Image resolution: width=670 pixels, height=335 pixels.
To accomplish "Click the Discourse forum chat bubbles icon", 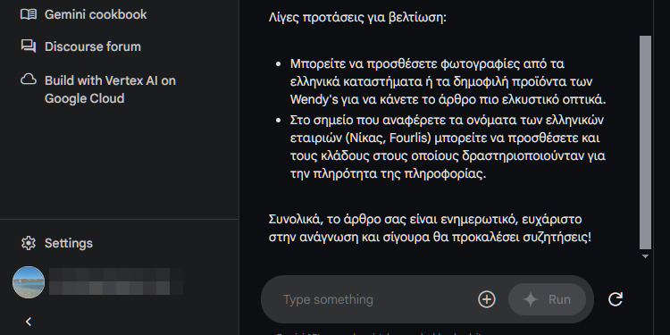I will pyautogui.click(x=29, y=46).
